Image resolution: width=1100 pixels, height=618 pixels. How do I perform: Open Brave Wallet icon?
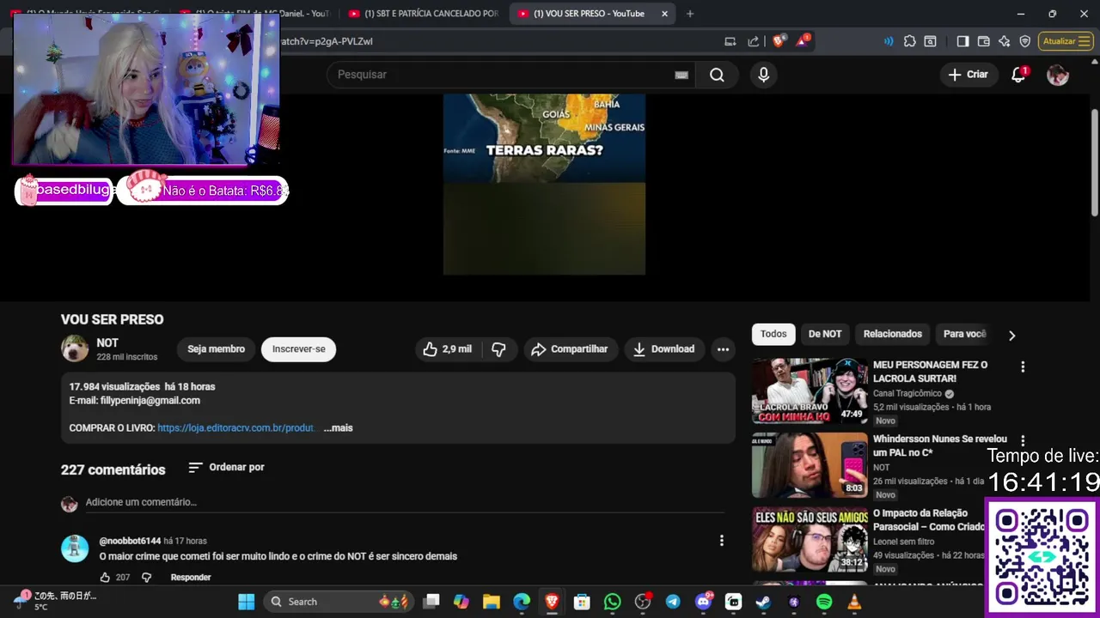[983, 41]
